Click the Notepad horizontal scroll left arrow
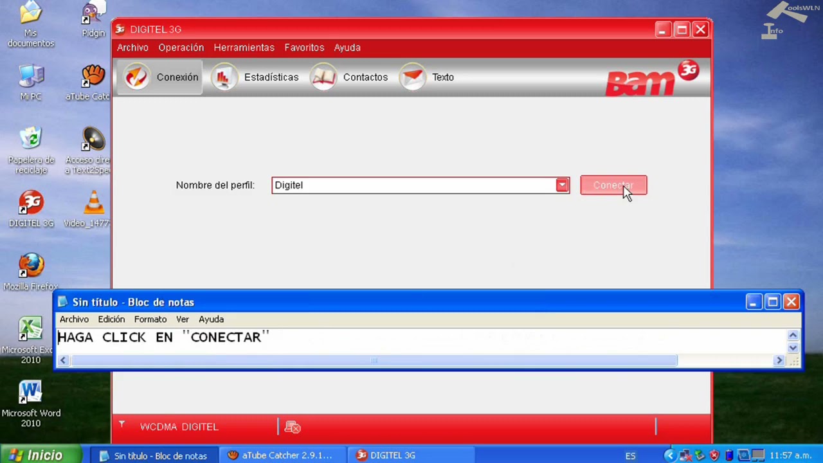Screen dimensions: 823x463 point(63,361)
